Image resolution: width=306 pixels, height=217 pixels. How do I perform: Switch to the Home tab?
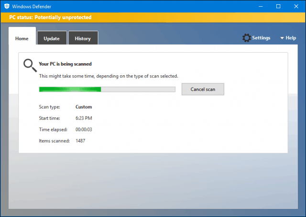pyautogui.click(x=22, y=36)
